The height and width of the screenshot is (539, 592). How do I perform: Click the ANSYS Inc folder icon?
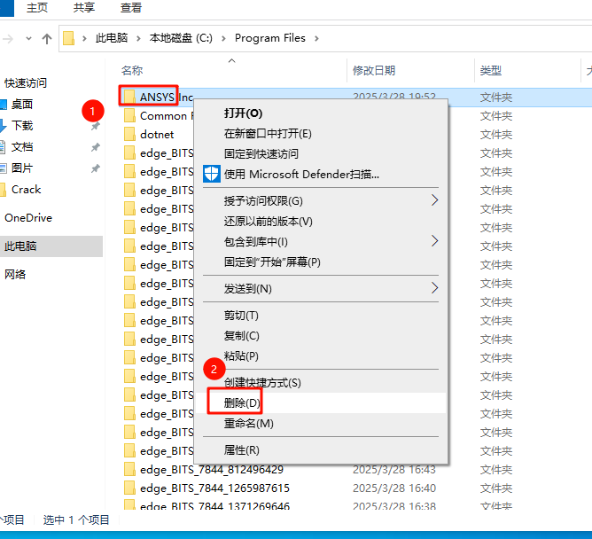129,97
